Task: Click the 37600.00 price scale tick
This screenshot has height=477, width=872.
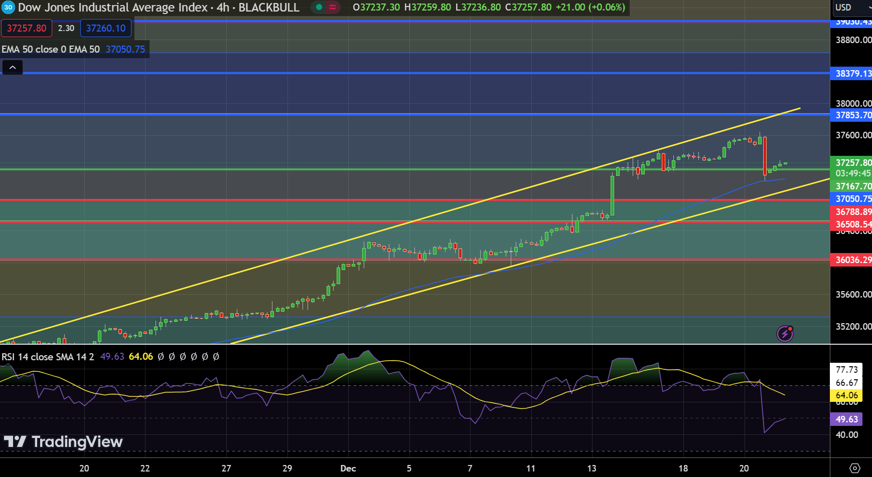Action: pos(853,135)
